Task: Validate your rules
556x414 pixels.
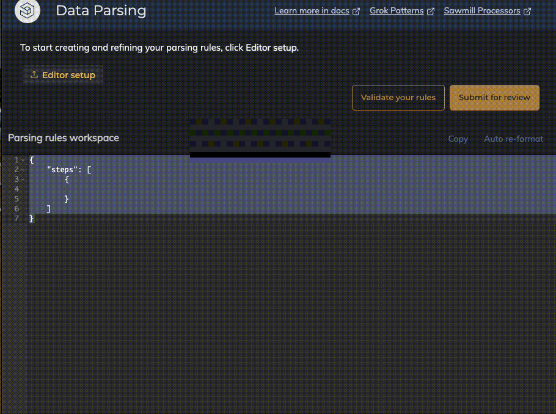Action: 398,98
